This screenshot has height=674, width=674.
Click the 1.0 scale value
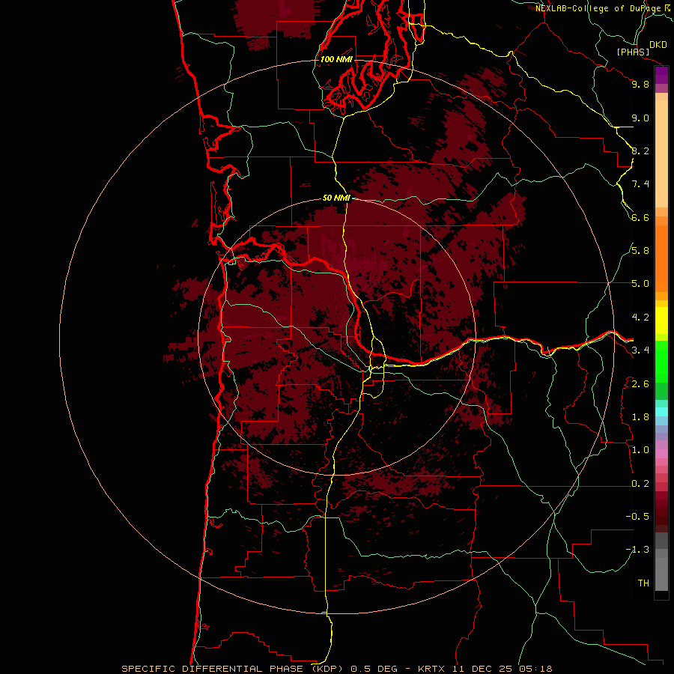point(640,450)
